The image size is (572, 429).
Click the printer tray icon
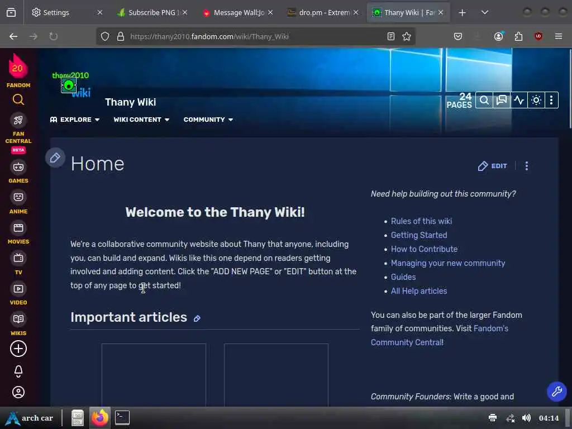coord(493,418)
